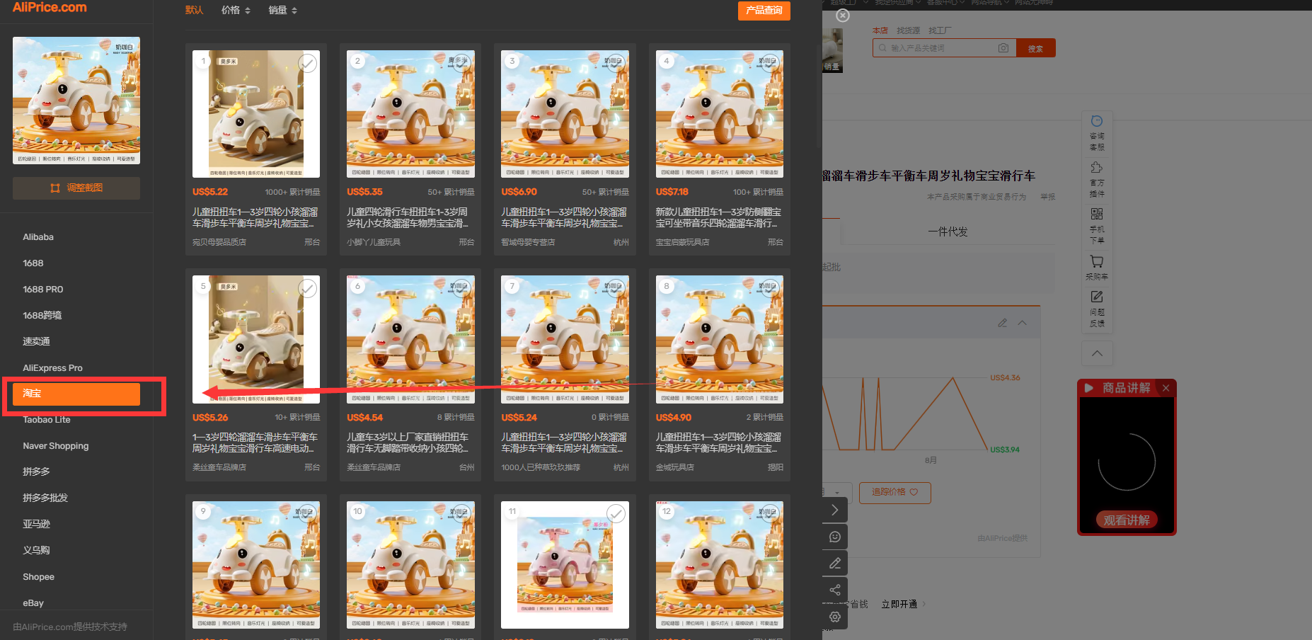Select Alibaba in the platform list
Image resolution: width=1312 pixels, height=640 pixels.
pos(38,237)
